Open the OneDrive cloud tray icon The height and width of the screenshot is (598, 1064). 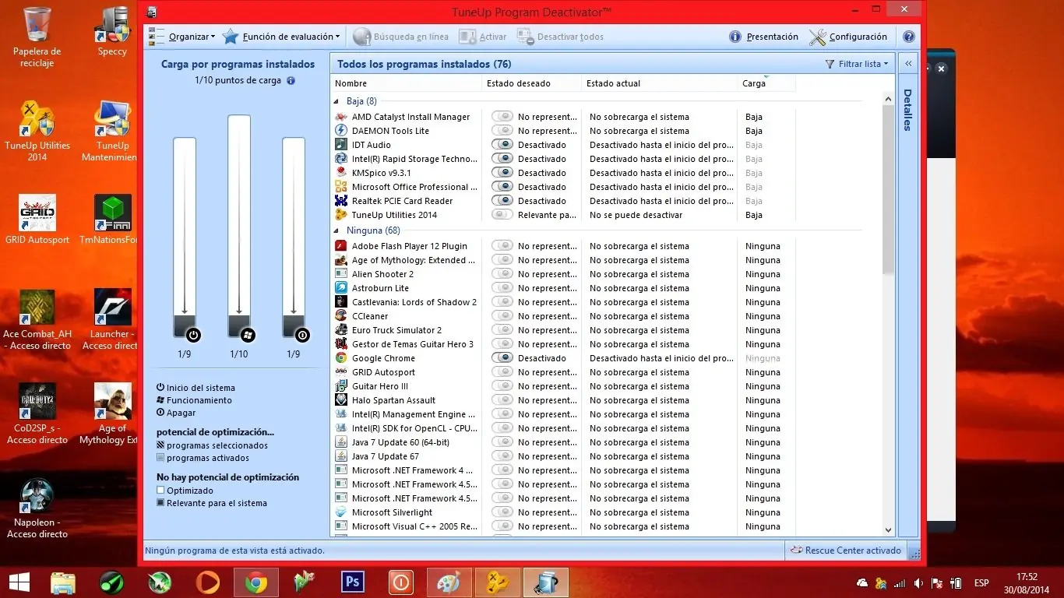[x=862, y=583]
